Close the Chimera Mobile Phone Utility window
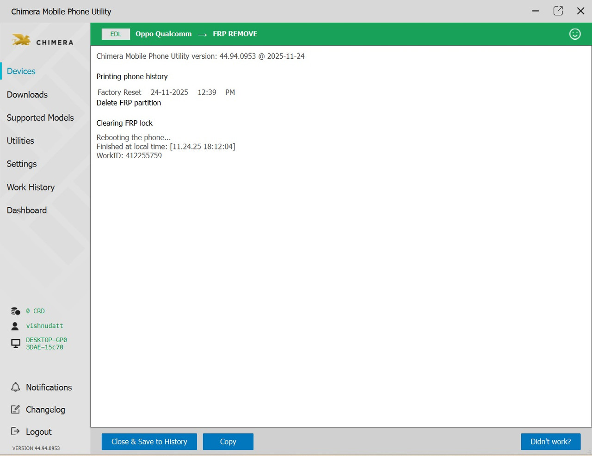This screenshot has height=456, width=592. coord(580,11)
